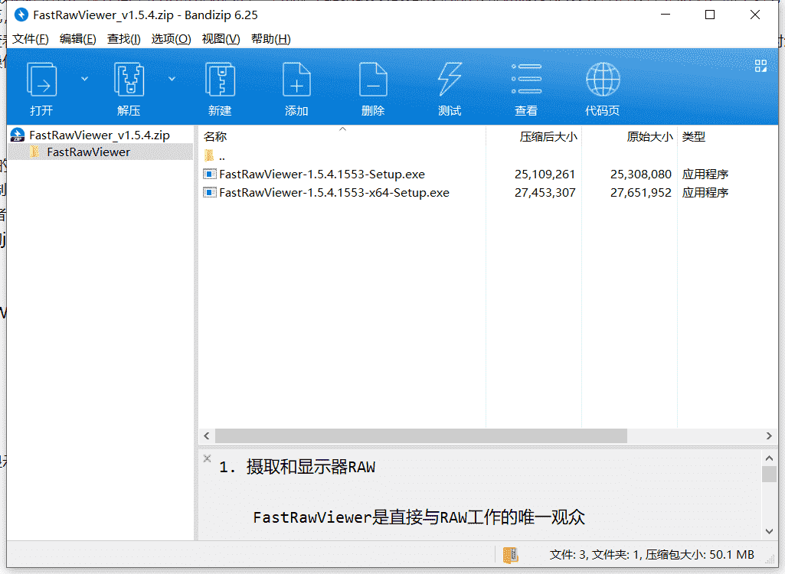Image resolution: width=785 pixels, height=574 pixels.
Task: Open the 视图(V) menu
Action: tap(221, 39)
